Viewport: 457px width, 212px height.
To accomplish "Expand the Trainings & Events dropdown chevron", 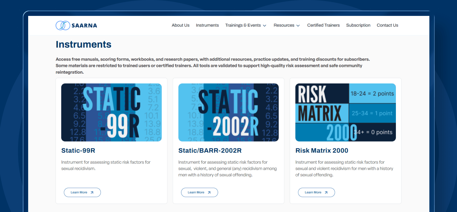I will [264, 25].
